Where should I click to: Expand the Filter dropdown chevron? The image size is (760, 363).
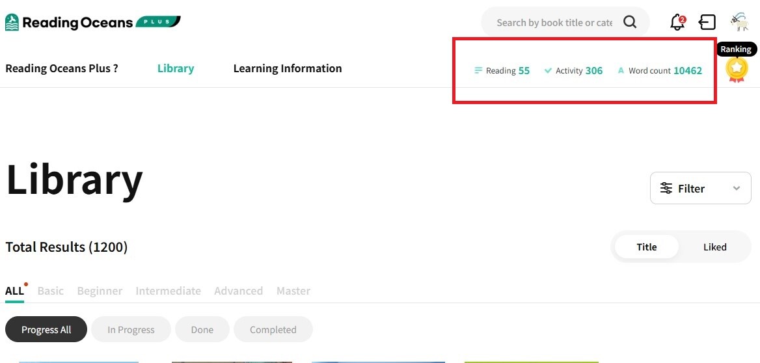coord(737,188)
